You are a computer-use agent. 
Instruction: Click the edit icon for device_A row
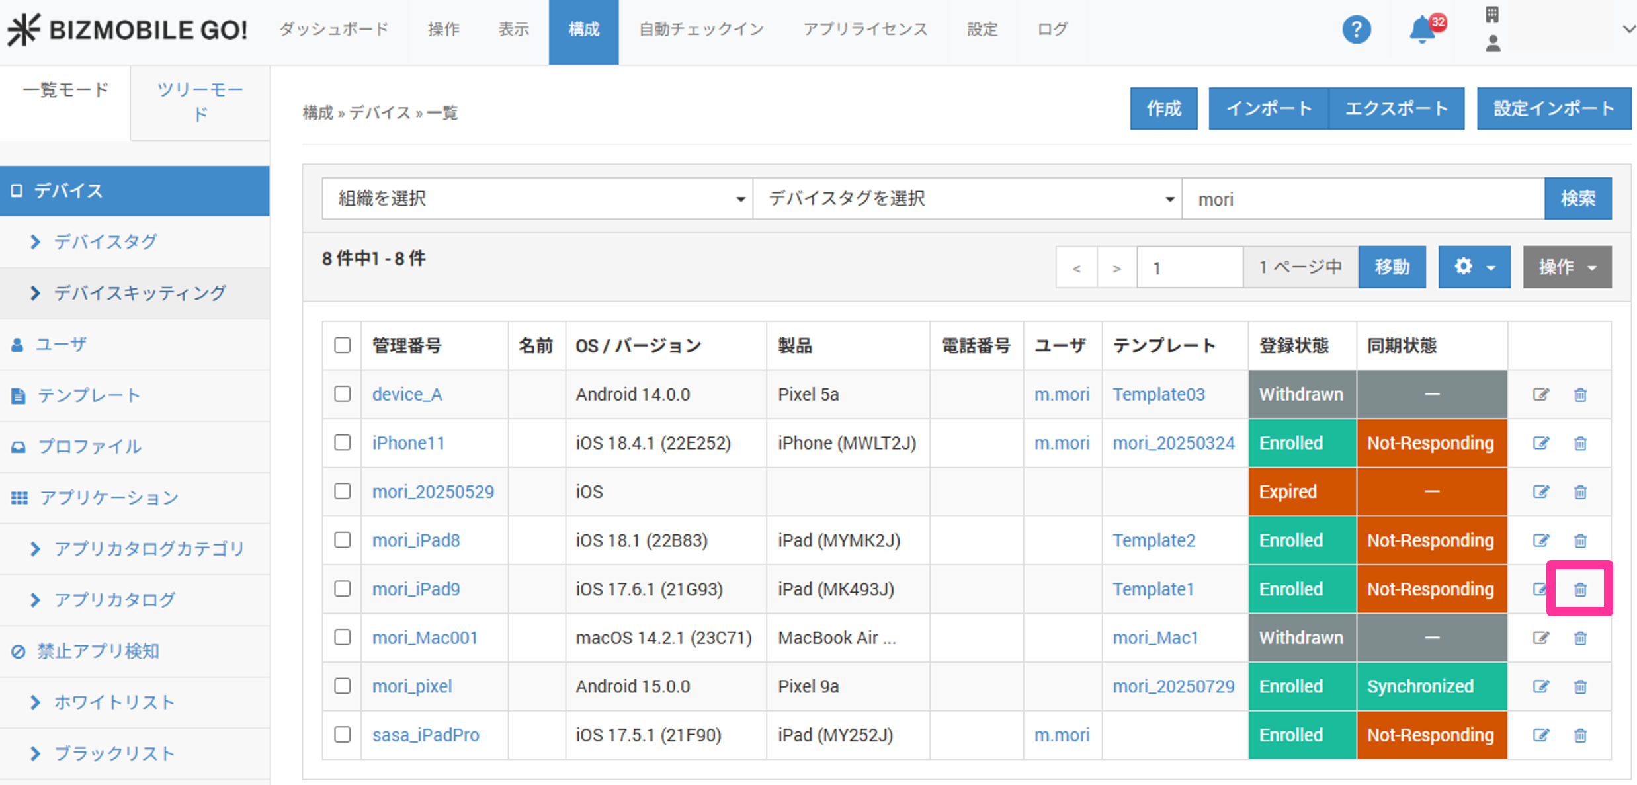[1541, 395]
